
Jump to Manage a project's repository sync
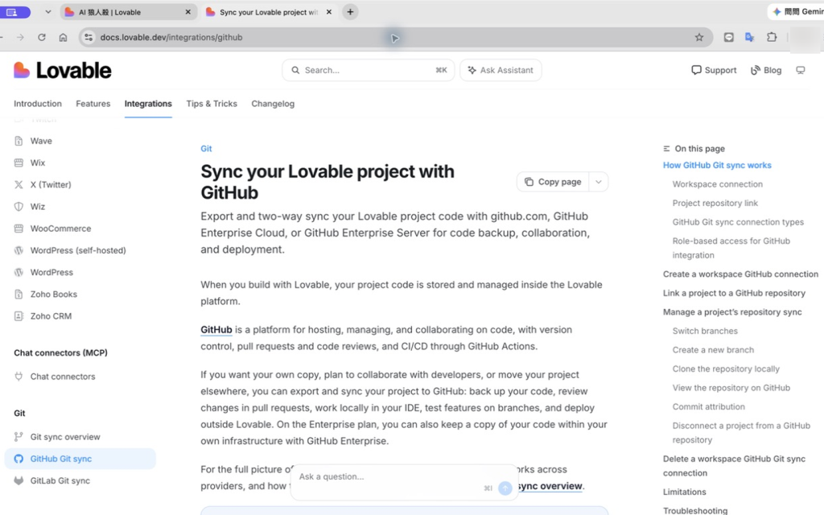click(x=732, y=311)
